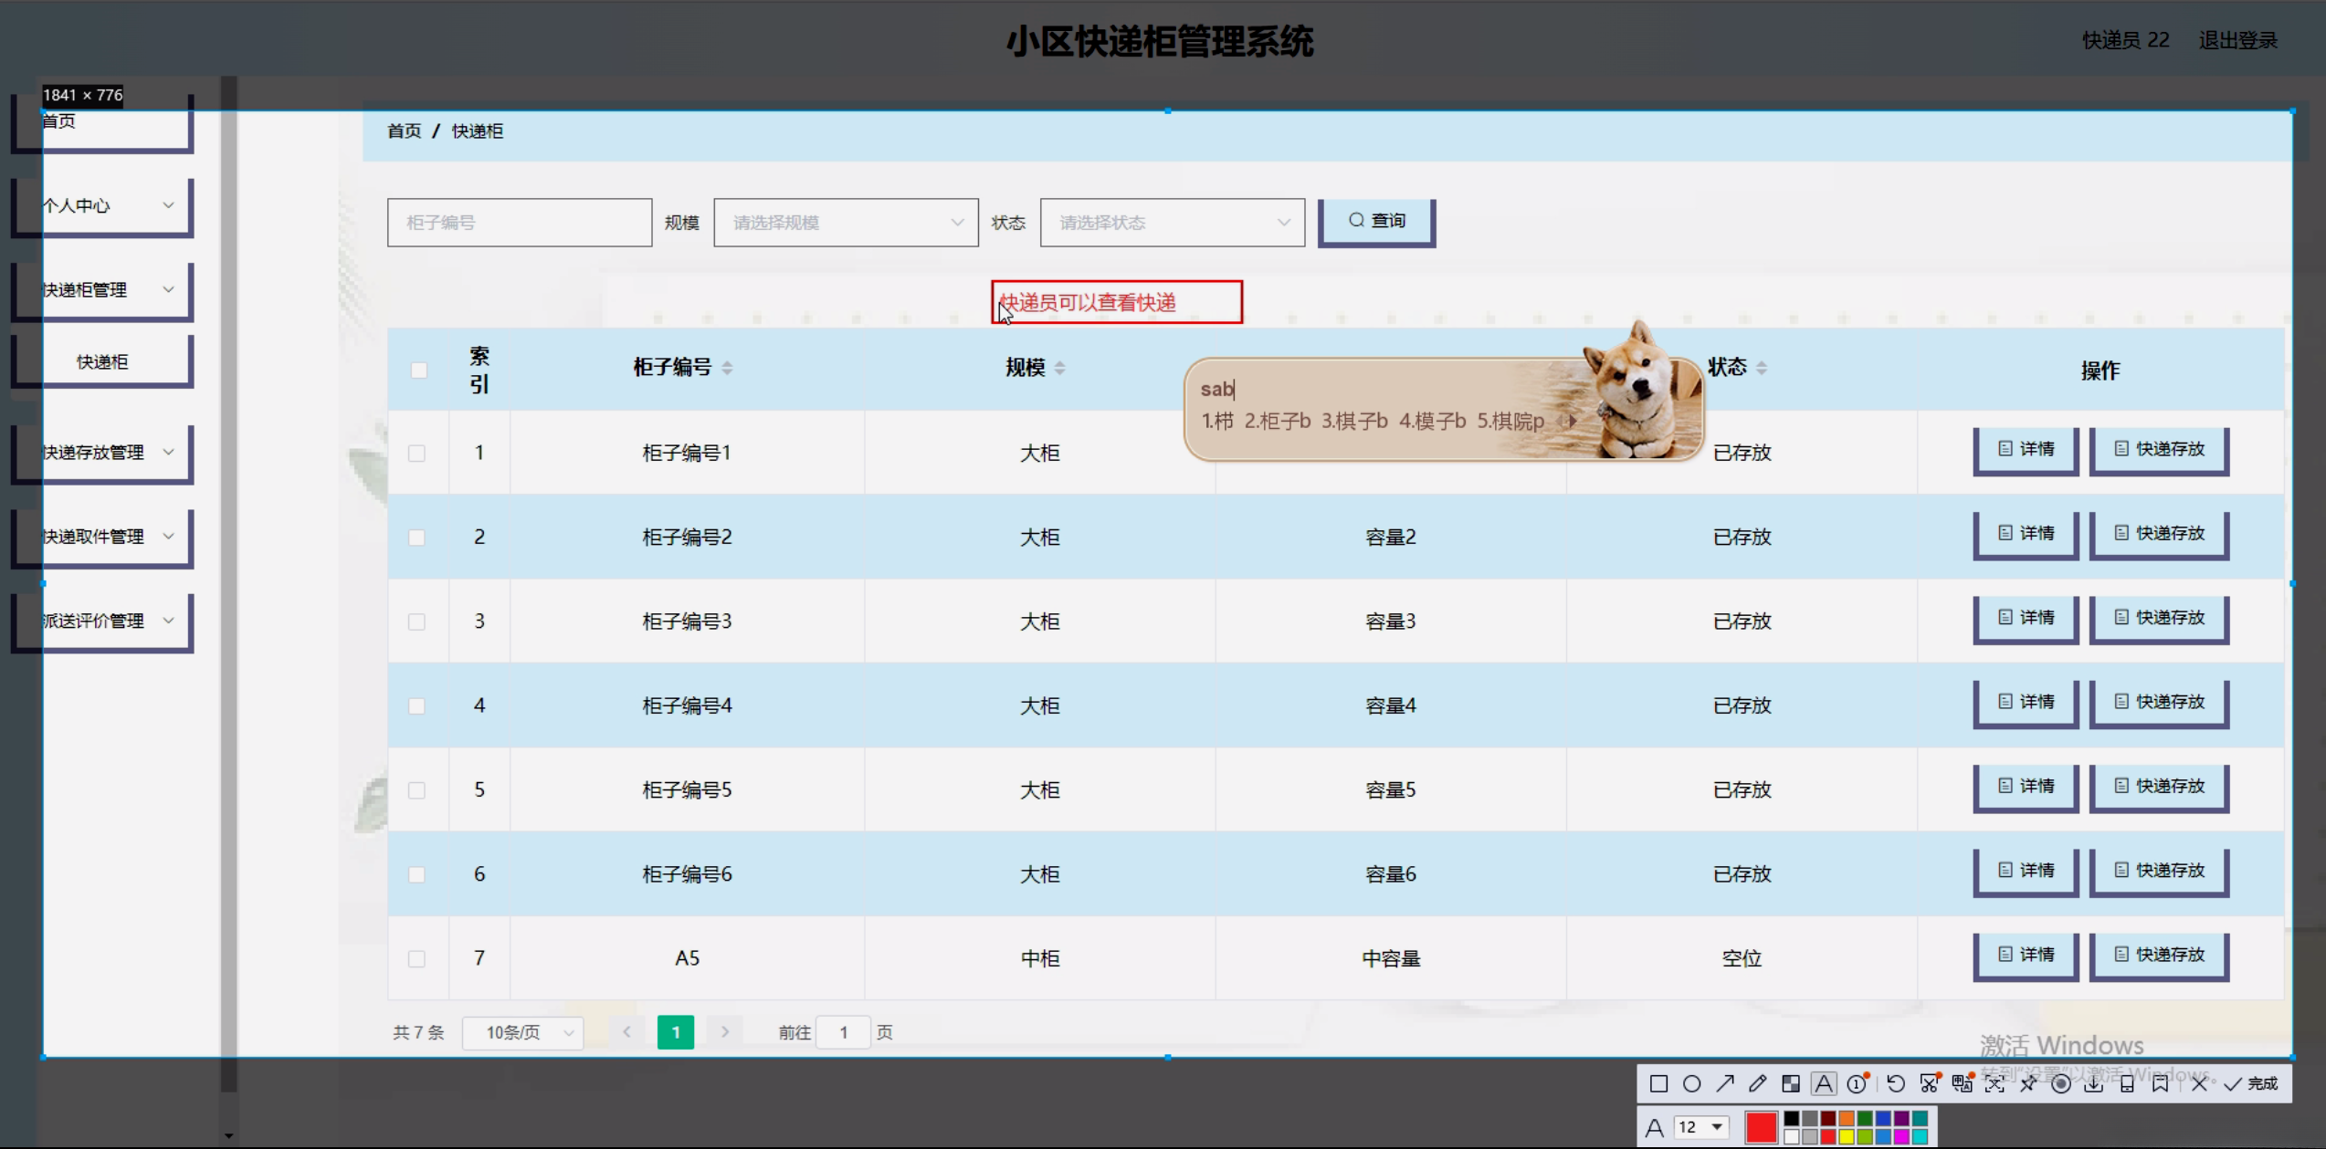The image size is (2326, 1149).
Task: Pin the screenshot to the screen
Action: click(2027, 1083)
